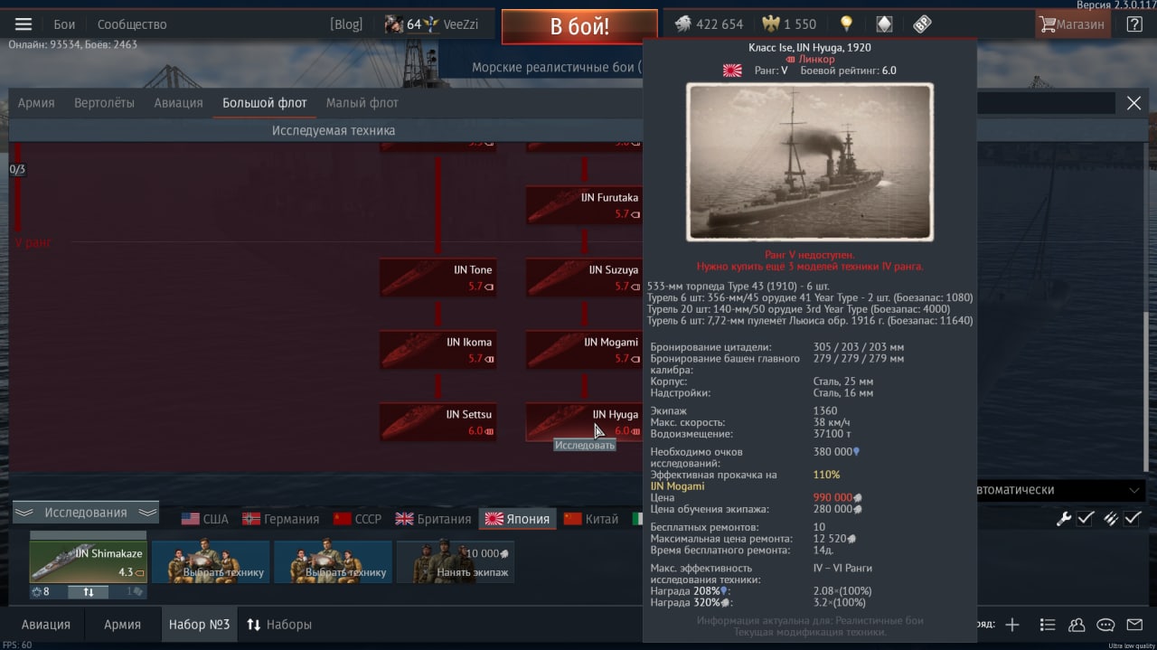Toggle the auto-repair wrench checkbox

(x=1086, y=518)
